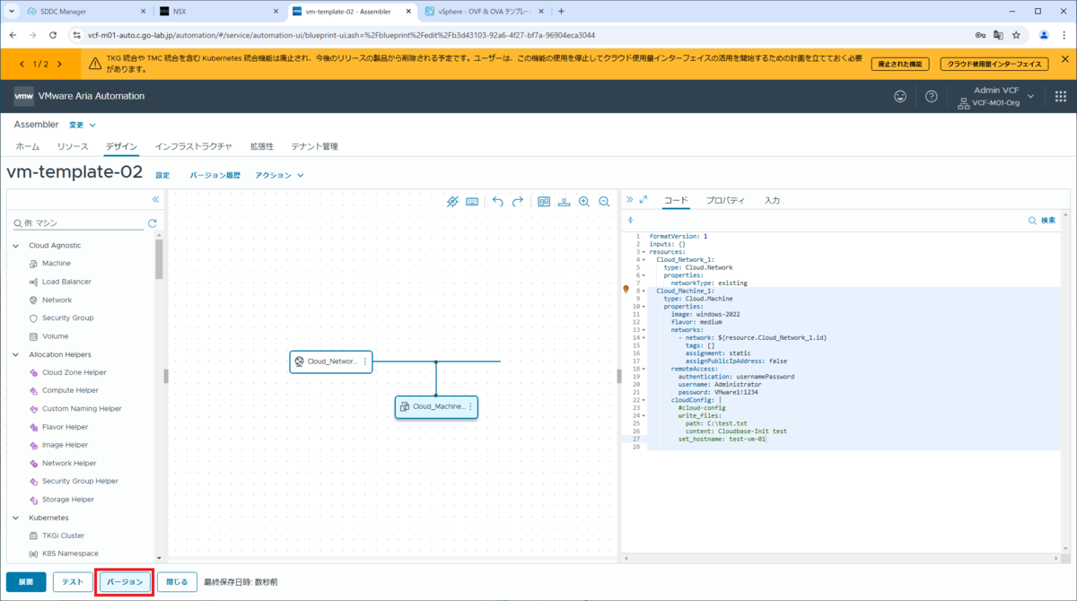The width and height of the screenshot is (1077, 601).
Task: Select Network component under Cloud Agnostic
Action: pos(57,300)
